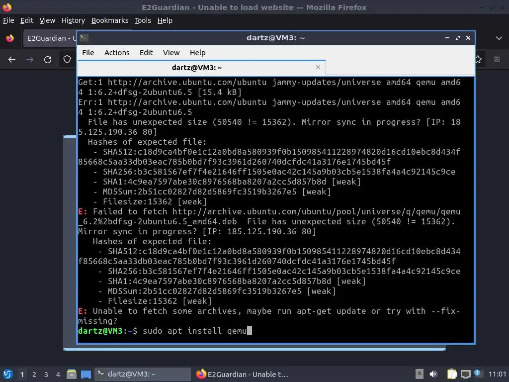Screen dimensions: 509x382
Task: Reload the page in Firefox
Action: coord(48,60)
